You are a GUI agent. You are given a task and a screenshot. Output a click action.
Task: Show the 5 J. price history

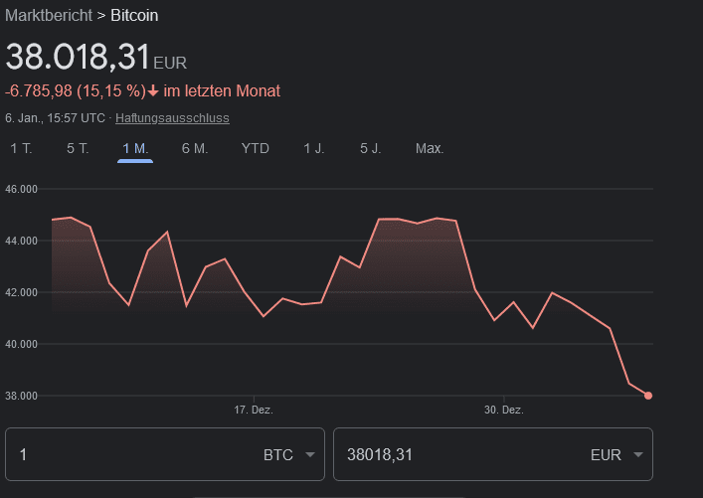pos(371,149)
